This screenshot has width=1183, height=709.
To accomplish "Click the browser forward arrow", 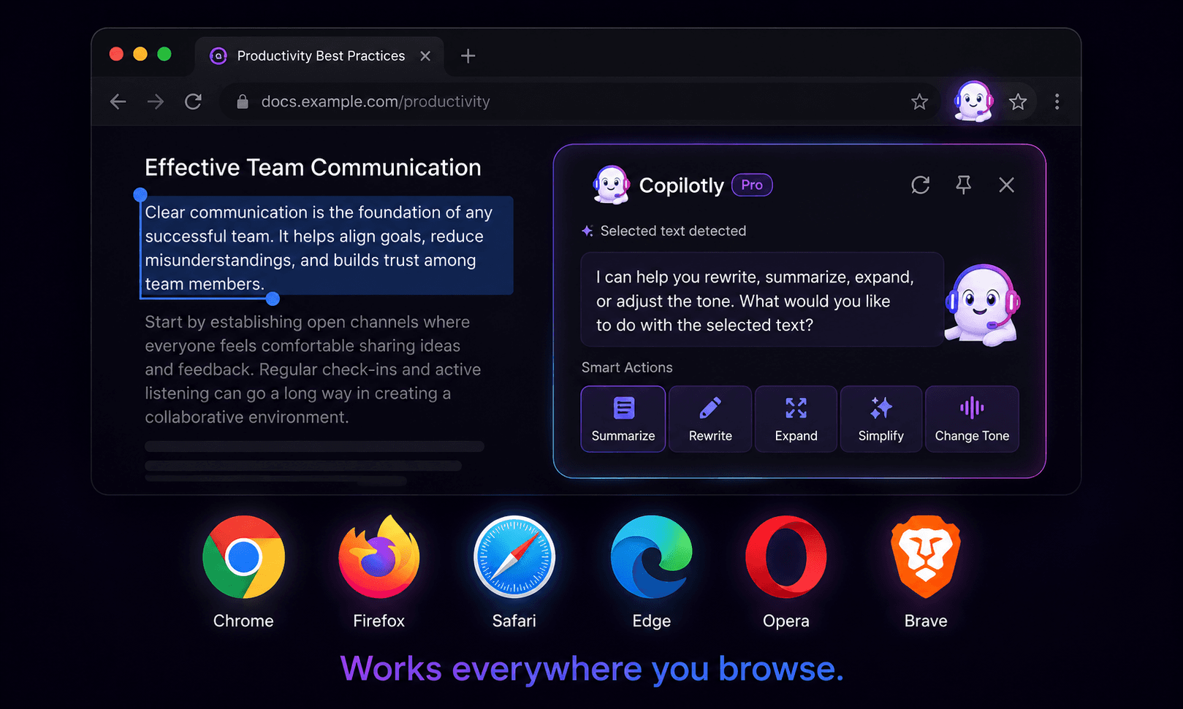I will [x=155, y=101].
